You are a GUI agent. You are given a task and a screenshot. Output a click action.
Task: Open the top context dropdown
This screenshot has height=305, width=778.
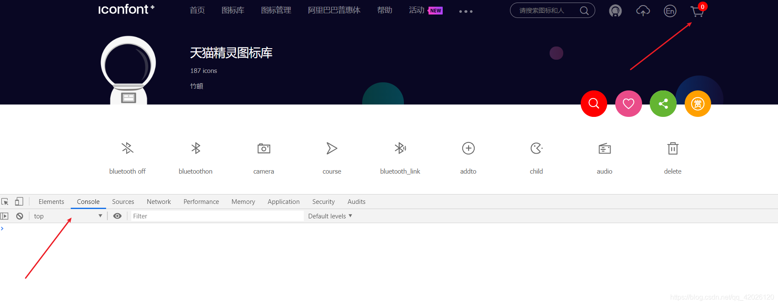(x=68, y=216)
